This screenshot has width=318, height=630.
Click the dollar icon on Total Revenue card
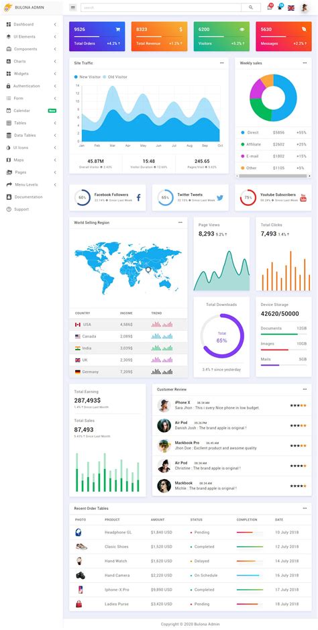tap(180, 30)
